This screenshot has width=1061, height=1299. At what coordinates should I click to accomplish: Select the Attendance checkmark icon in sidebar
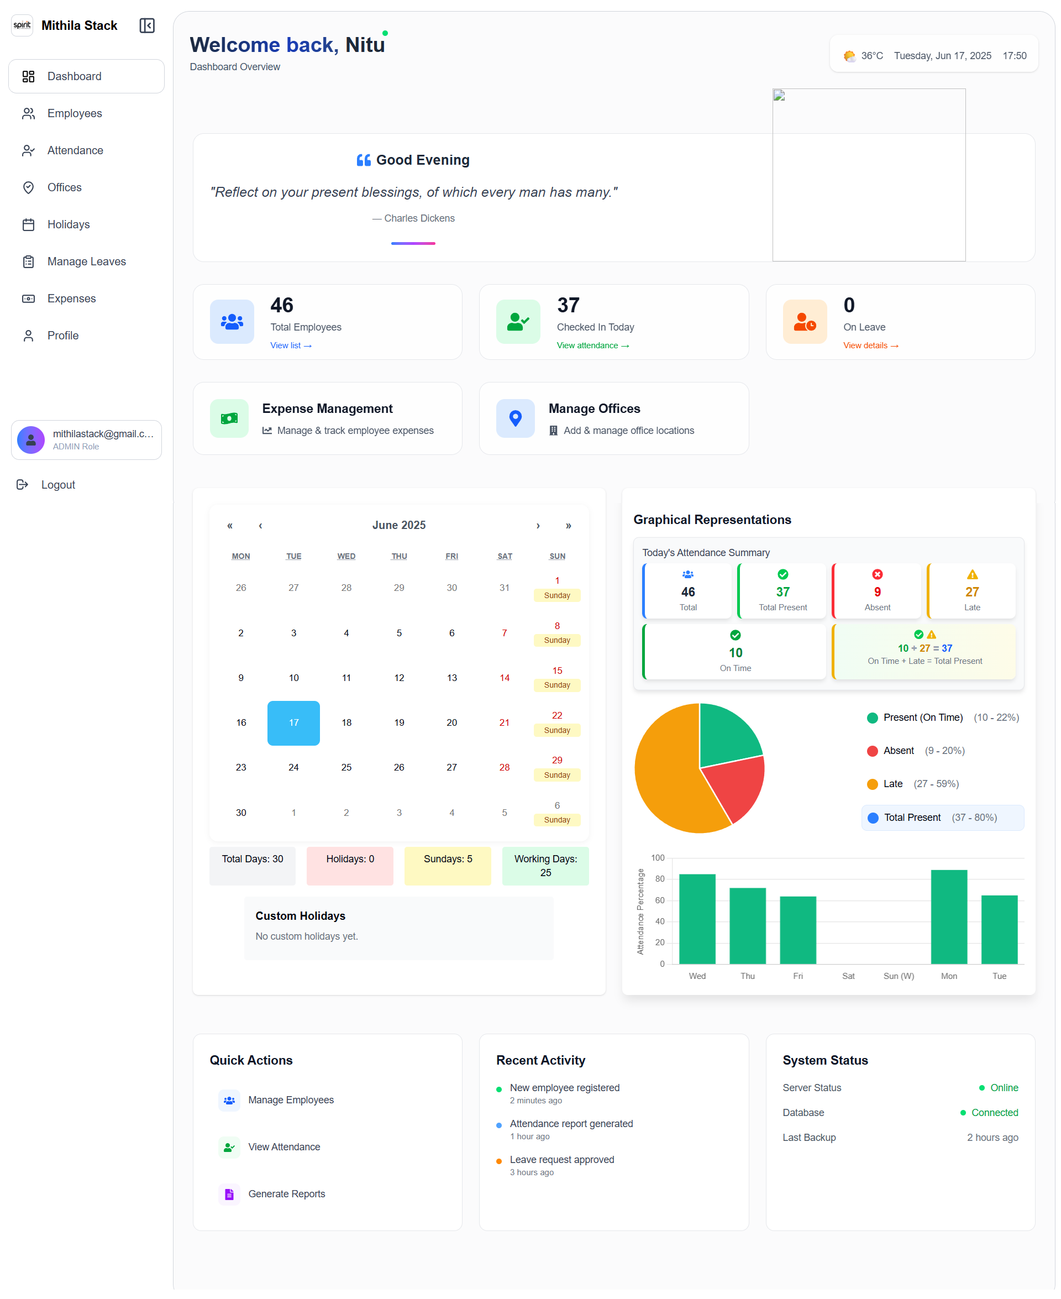click(29, 150)
